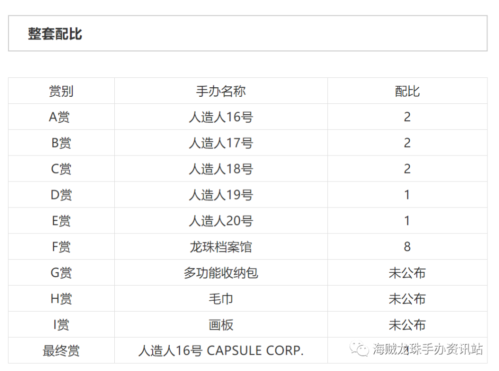Image resolution: width=499 pixels, height=371 pixels.
Task: Click the 人造人20号 cell
Action: [x=221, y=221]
